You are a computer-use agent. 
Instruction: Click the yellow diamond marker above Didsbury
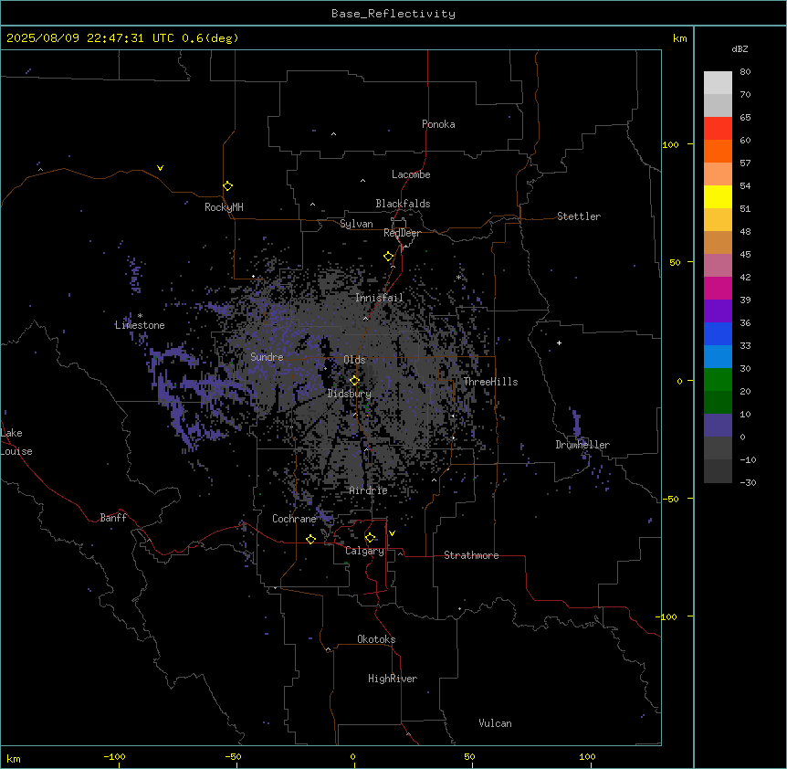tap(354, 381)
